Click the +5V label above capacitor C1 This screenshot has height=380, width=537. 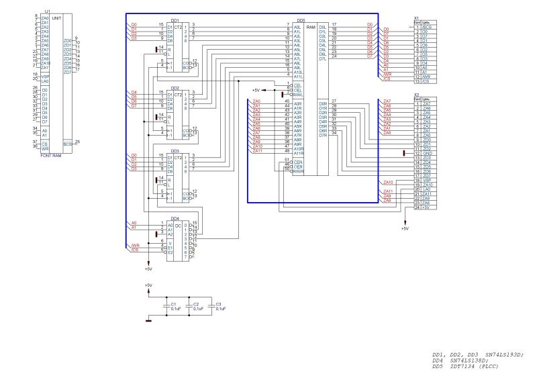click(x=148, y=285)
